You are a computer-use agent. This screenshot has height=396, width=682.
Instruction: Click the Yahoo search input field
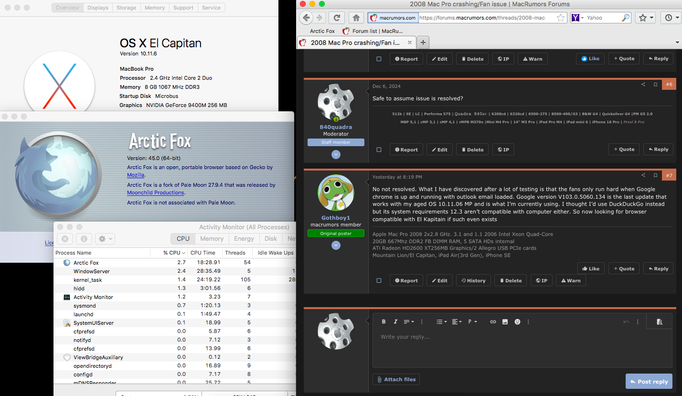(x=603, y=18)
